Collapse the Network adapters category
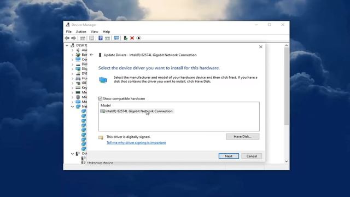Screen dimensions: 350x197 72,107
